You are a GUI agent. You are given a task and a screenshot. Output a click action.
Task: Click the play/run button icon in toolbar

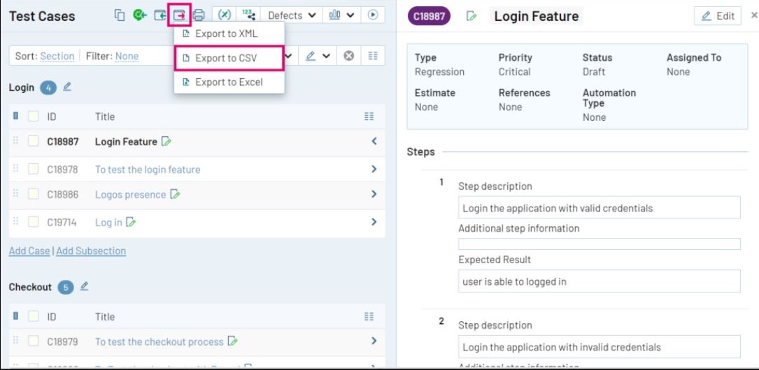[372, 15]
